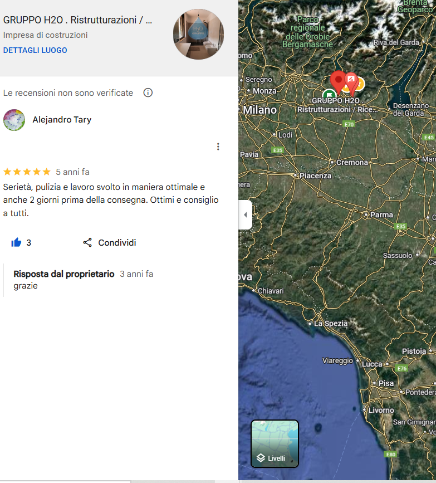Click the Pisa city label
The height and width of the screenshot is (483, 436).
pyautogui.click(x=386, y=383)
